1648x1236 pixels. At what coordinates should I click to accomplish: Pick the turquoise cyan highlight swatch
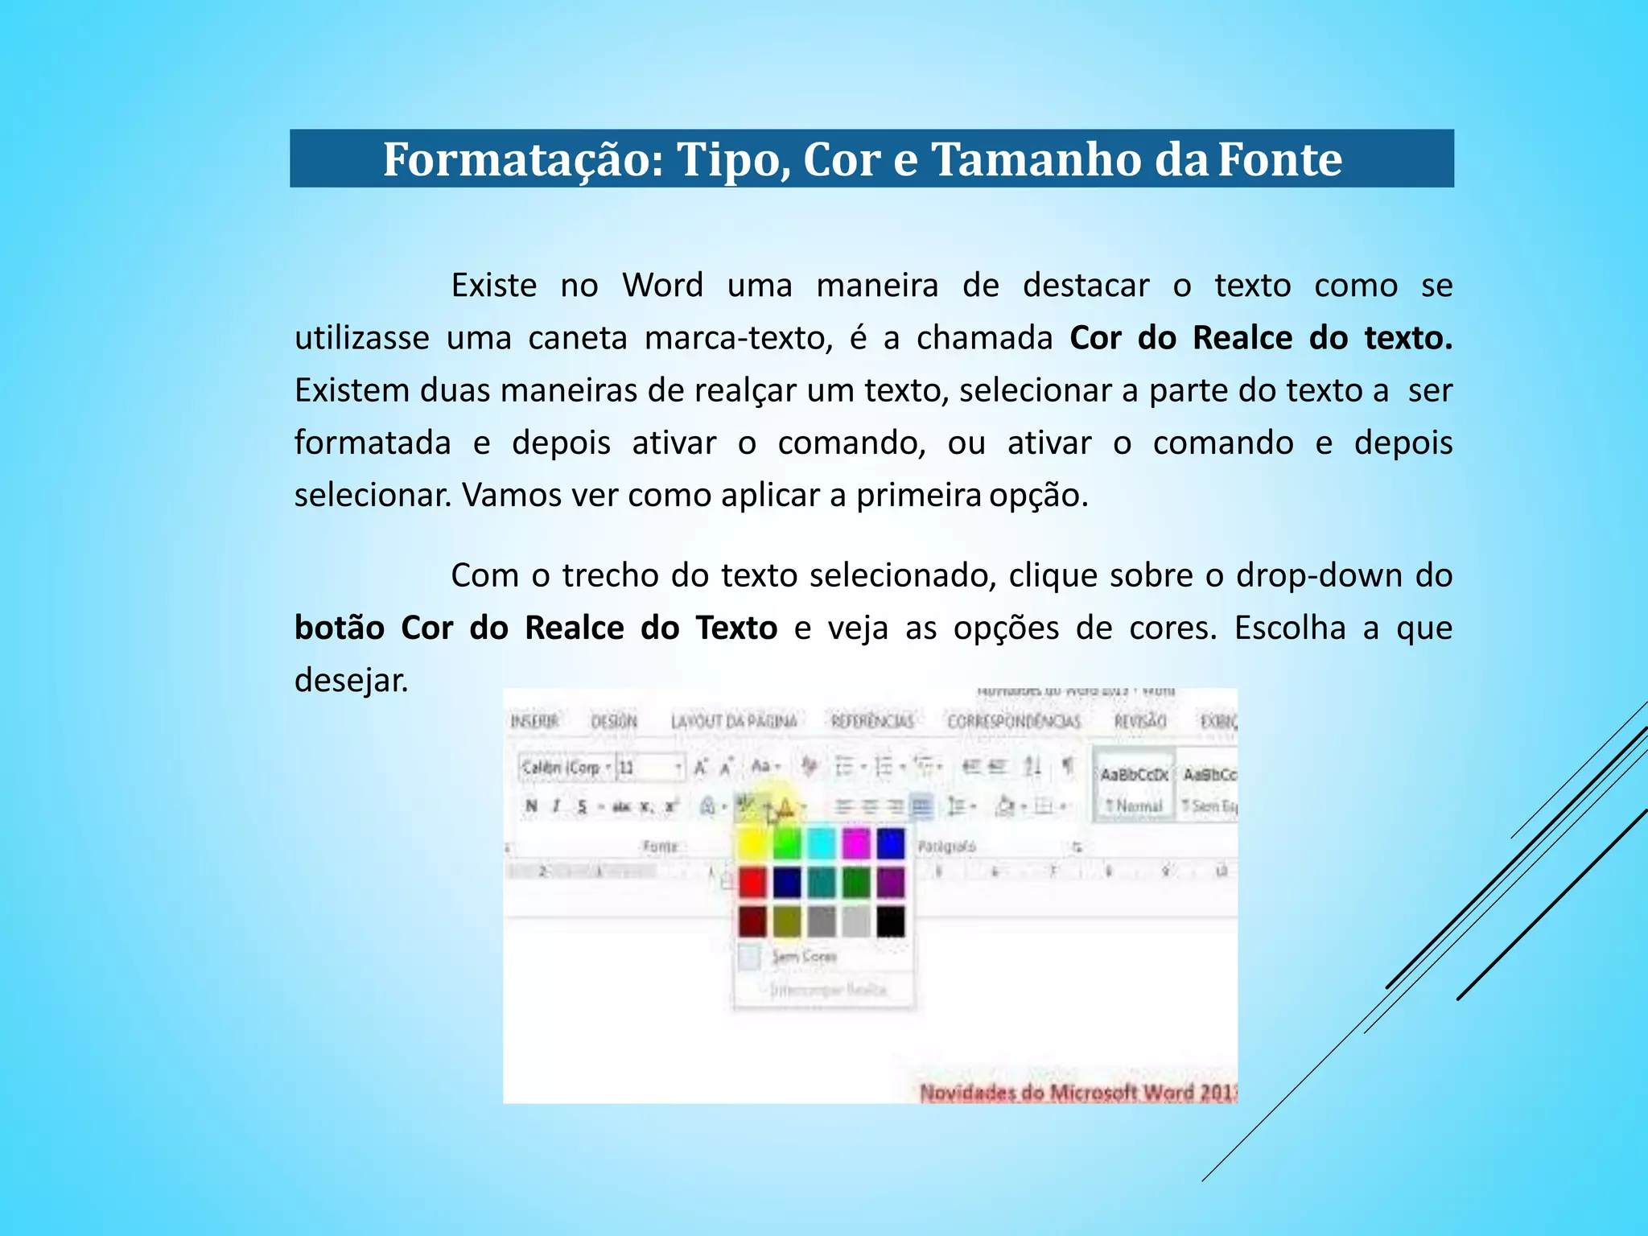coord(822,843)
